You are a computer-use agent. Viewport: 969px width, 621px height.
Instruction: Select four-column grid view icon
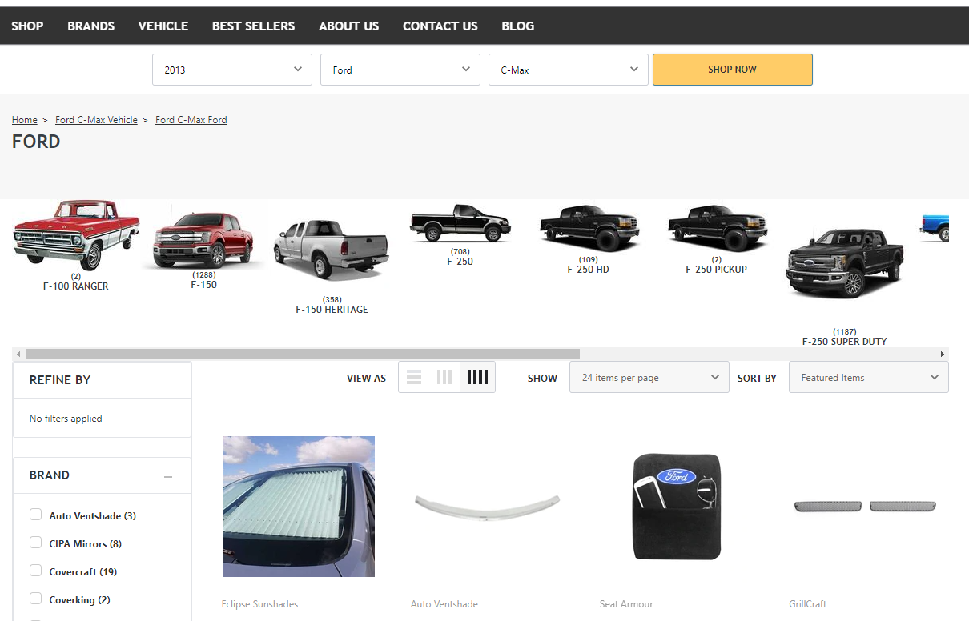point(477,377)
